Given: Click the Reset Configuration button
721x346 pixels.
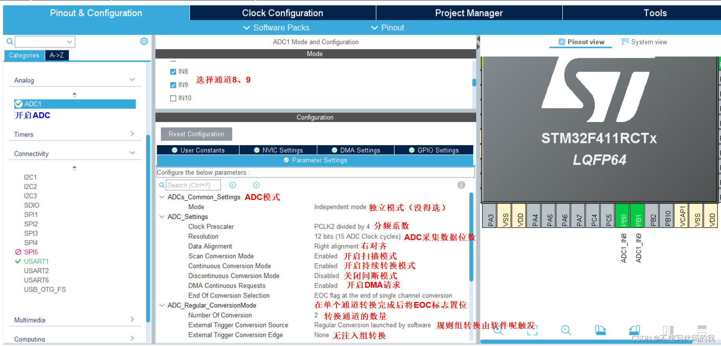Looking at the screenshot, I should [196, 134].
